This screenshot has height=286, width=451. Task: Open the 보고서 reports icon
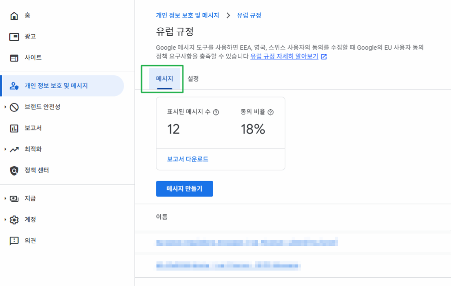click(14, 128)
